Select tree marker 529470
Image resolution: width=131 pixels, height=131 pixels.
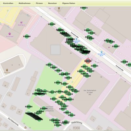click(x=52, y=92)
